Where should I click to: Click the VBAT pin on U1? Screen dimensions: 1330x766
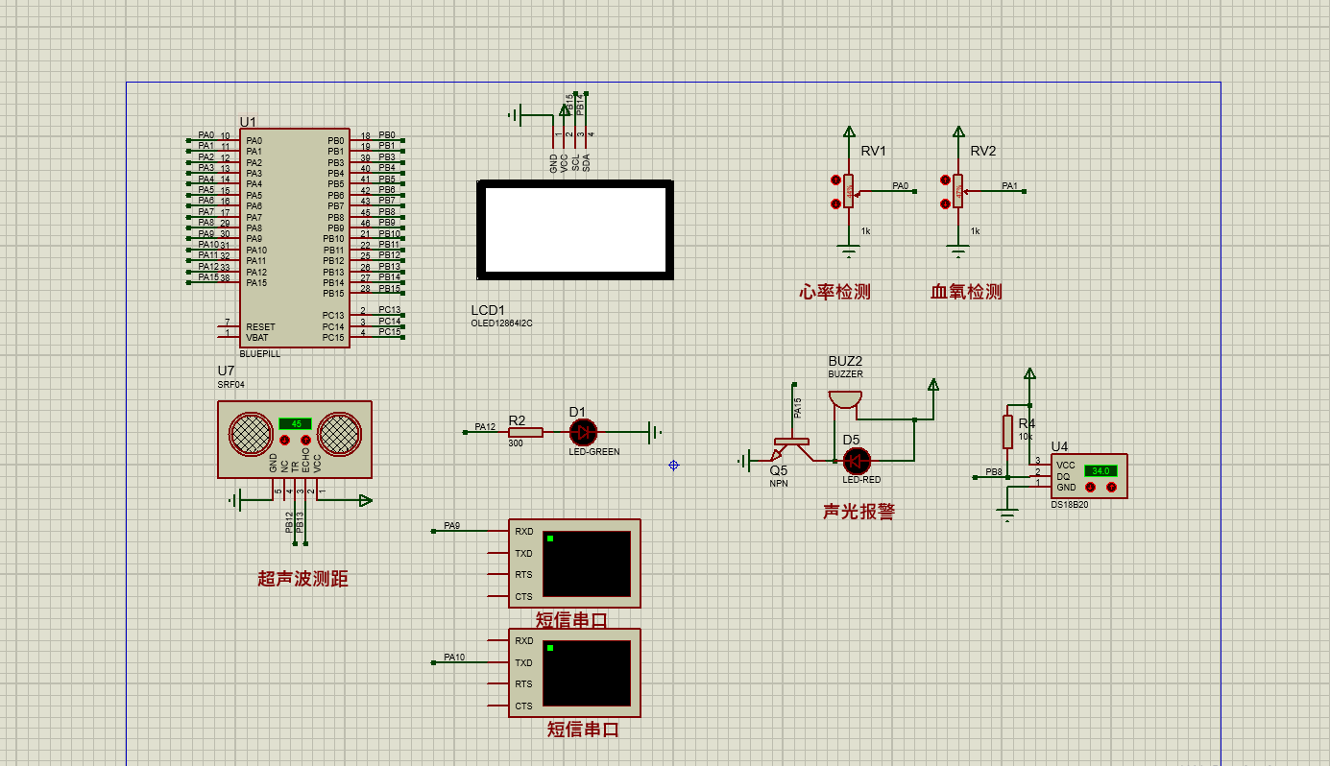(257, 337)
